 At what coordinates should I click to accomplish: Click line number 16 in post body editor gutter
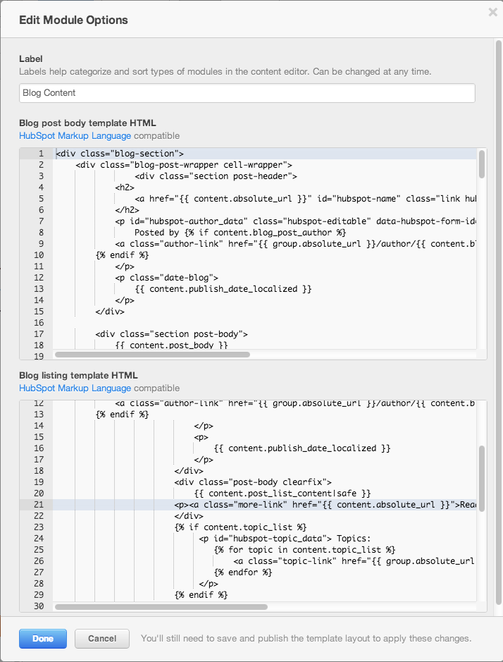point(39,323)
